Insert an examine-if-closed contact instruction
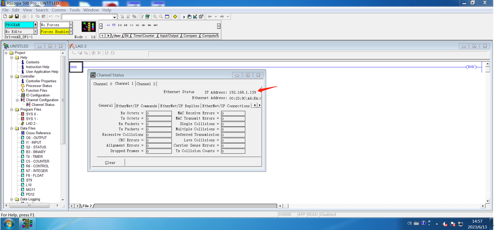 tap(120, 25)
